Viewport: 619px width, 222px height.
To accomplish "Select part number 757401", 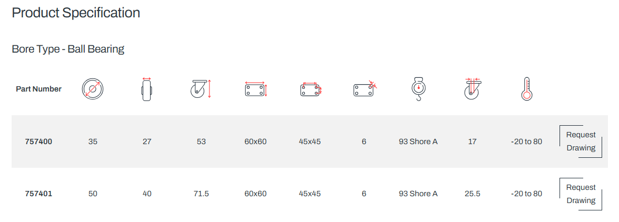I will click(38, 194).
